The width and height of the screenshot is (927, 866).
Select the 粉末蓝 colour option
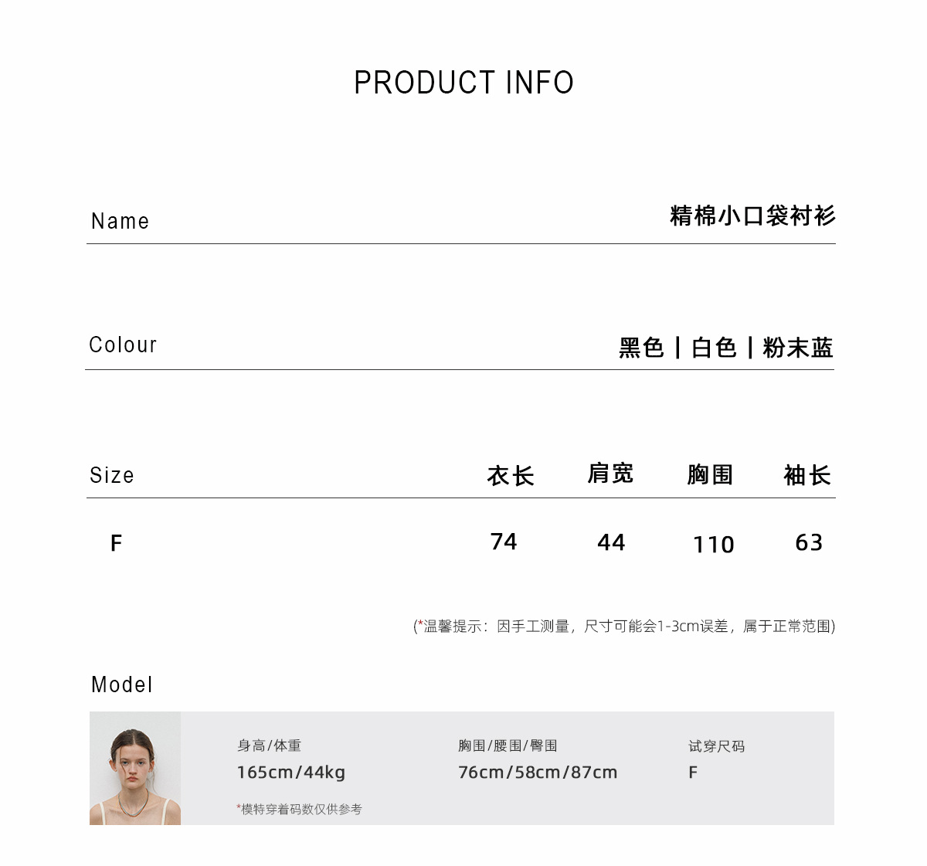click(798, 348)
